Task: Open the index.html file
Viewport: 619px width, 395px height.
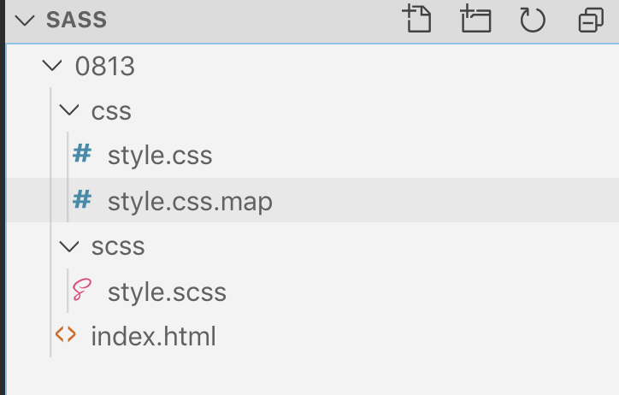Action: (x=153, y=336)
